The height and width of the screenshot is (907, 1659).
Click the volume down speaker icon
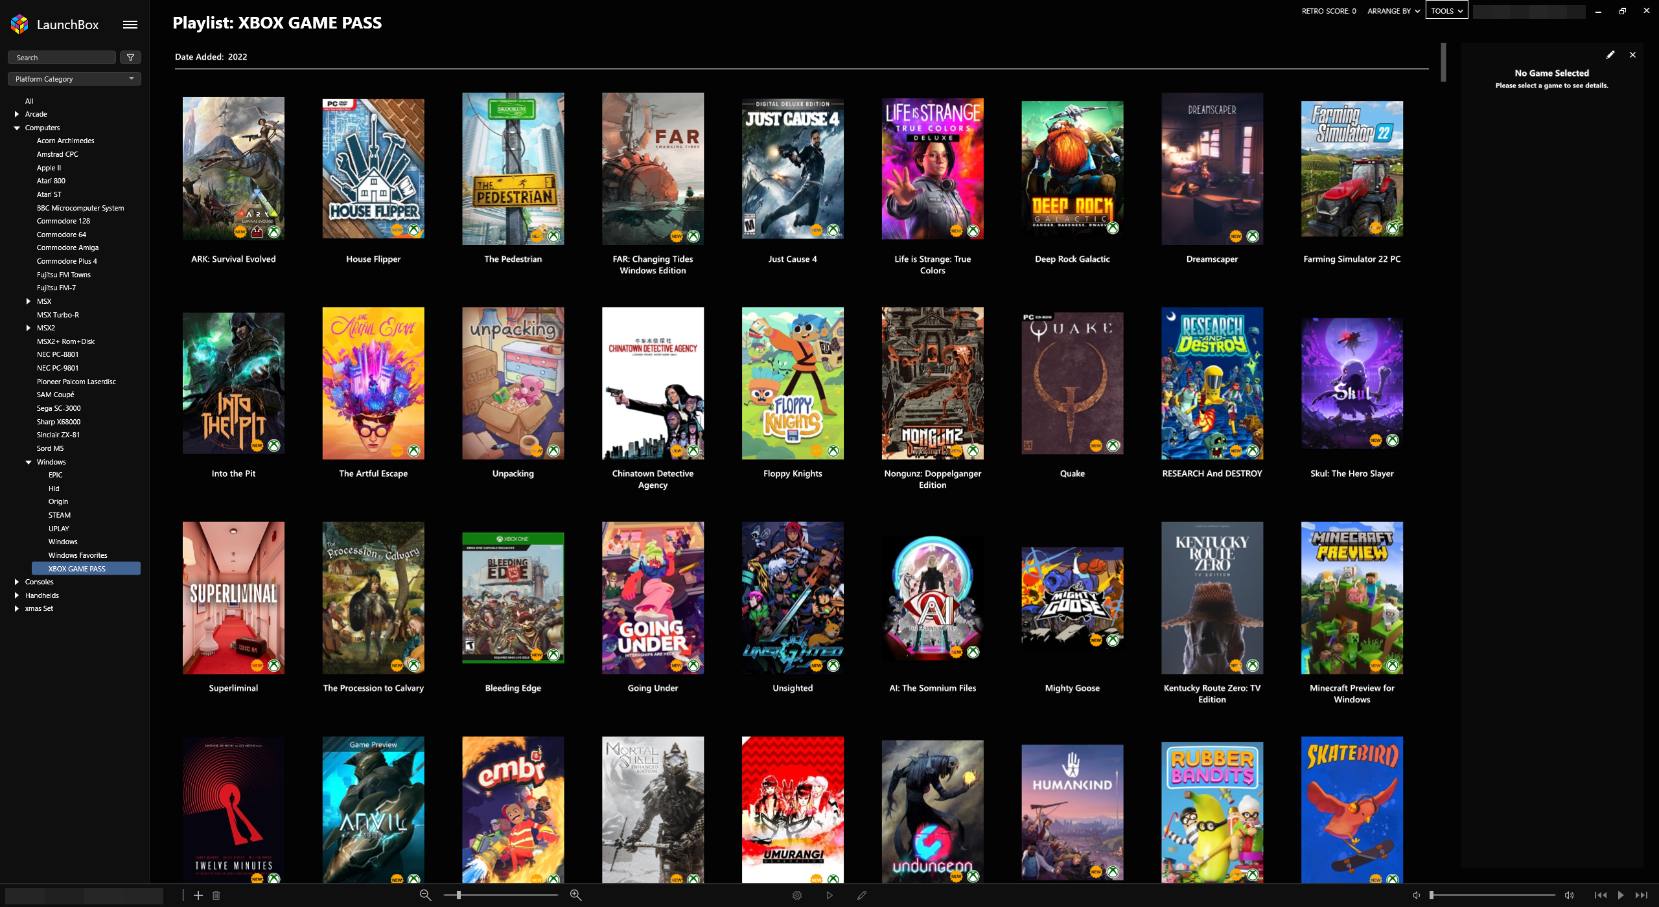(x=1417, y=895)
